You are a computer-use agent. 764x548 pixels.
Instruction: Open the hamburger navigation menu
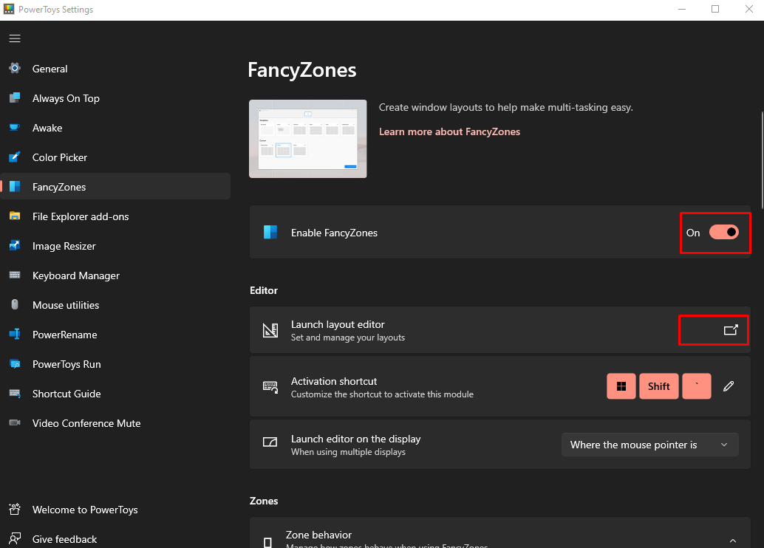click(15, 38)
